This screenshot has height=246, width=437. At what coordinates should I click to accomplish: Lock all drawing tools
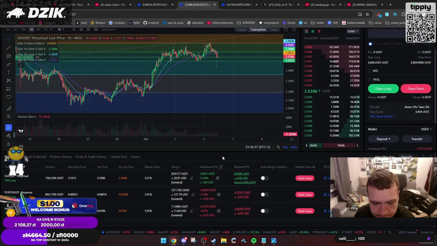(x=9, y=144)
